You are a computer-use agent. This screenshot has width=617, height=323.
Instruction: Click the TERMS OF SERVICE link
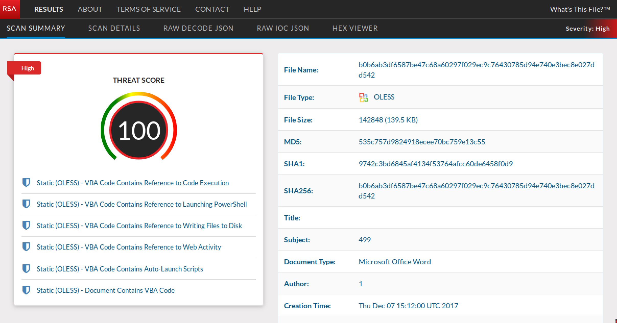click(148, 9)
